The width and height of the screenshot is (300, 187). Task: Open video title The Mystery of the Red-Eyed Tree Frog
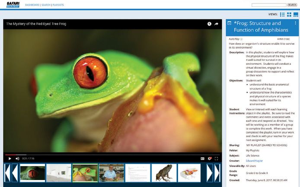click(36, 24)
